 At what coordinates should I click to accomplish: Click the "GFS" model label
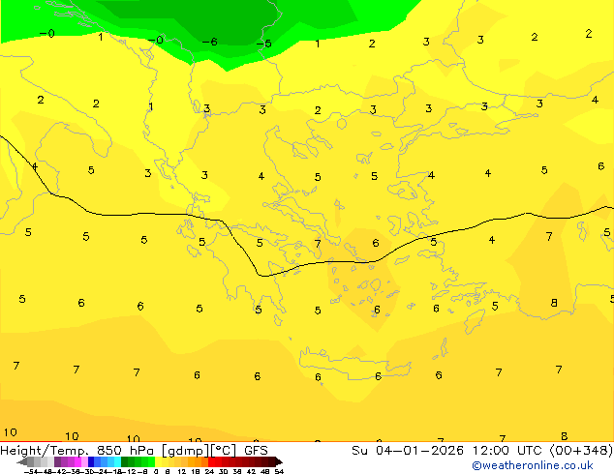(256, 451)
